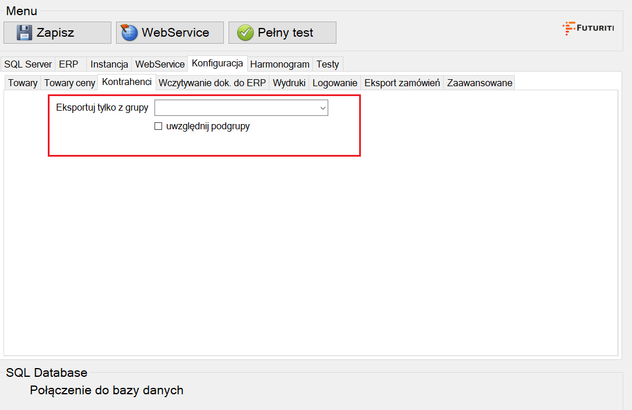Select the Towary ceny sub-tab
Image resolution: width=632 pixels, height=410 pixels.
point(69,83)
